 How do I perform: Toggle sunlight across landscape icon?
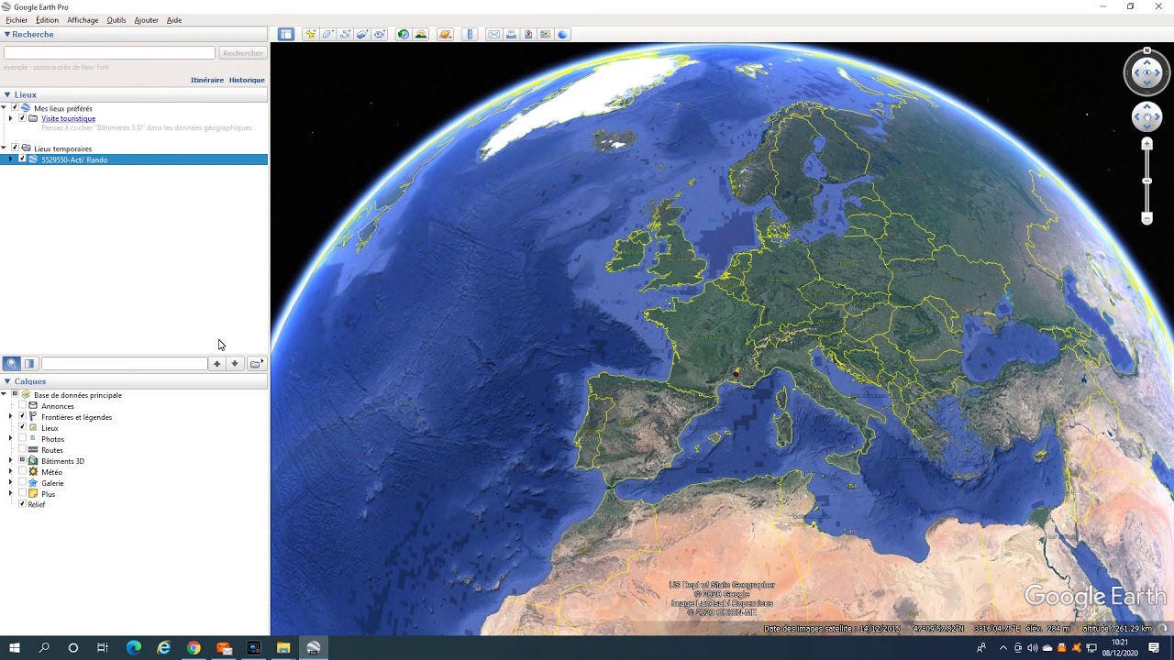coord(421,34)
